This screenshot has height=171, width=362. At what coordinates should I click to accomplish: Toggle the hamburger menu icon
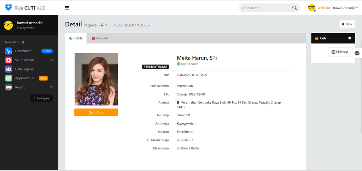click(67, 8)
